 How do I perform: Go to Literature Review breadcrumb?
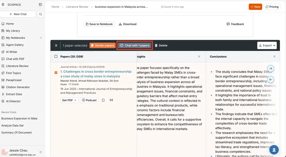point(77,7)
